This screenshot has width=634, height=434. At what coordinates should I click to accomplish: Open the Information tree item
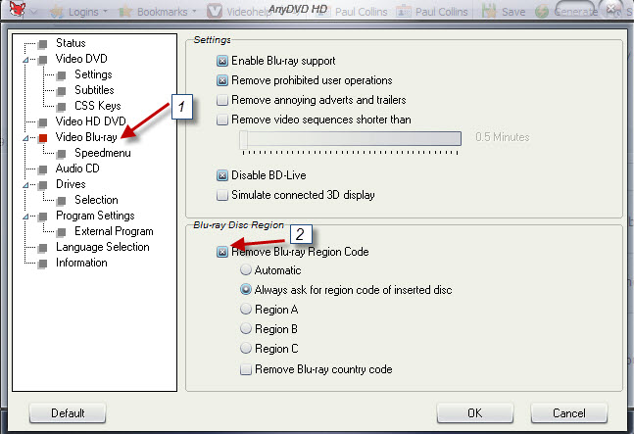[81, 263]
